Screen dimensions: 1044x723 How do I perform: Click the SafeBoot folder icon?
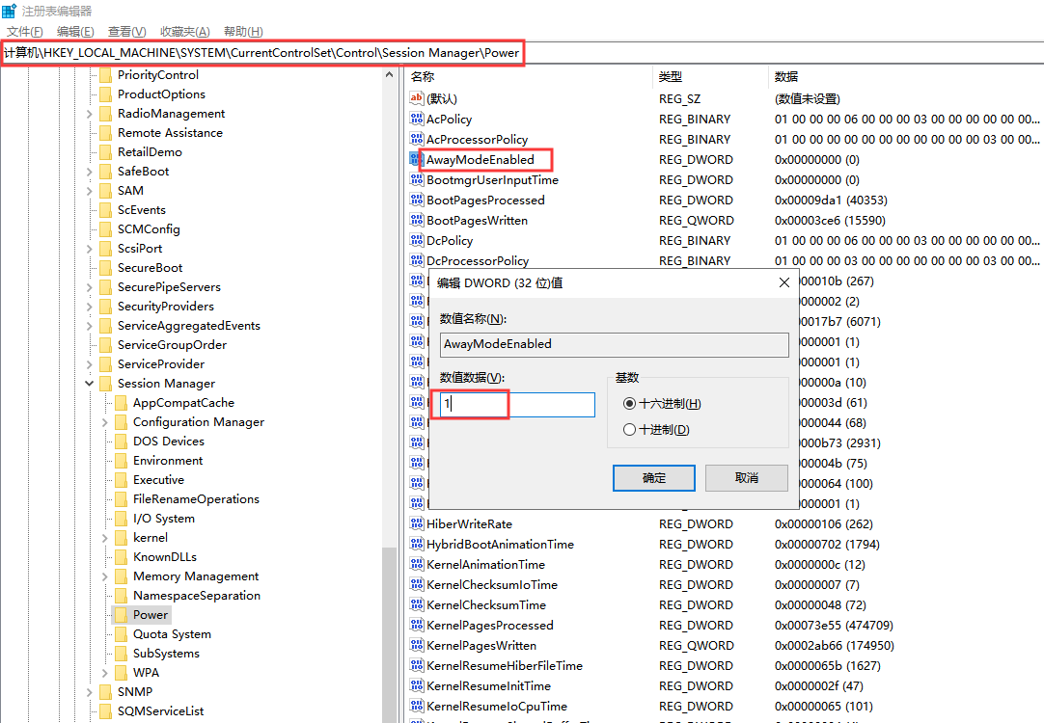(105, 171)
